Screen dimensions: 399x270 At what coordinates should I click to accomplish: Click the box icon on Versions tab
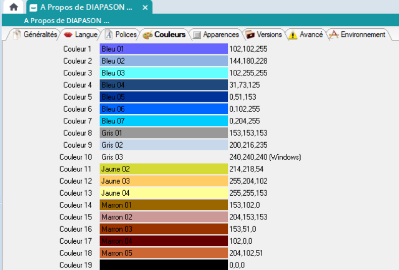coord(250,35)
